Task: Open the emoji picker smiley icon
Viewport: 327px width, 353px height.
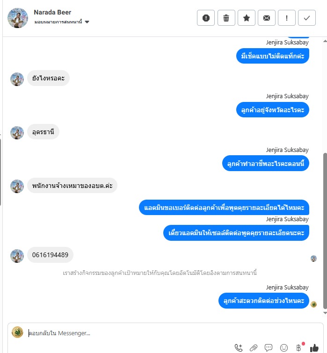Action: [284, 348]
